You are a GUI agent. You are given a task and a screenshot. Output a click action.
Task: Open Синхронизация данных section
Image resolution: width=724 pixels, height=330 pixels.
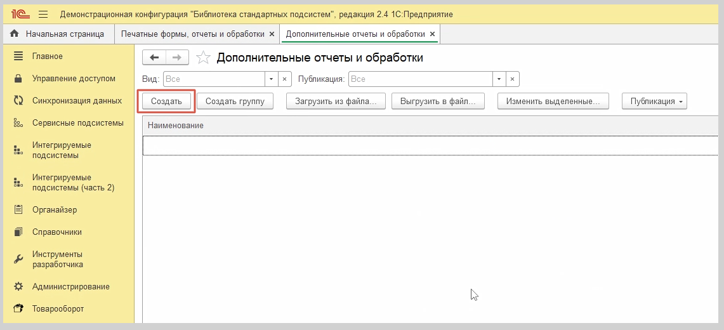(x=77, y=100)
